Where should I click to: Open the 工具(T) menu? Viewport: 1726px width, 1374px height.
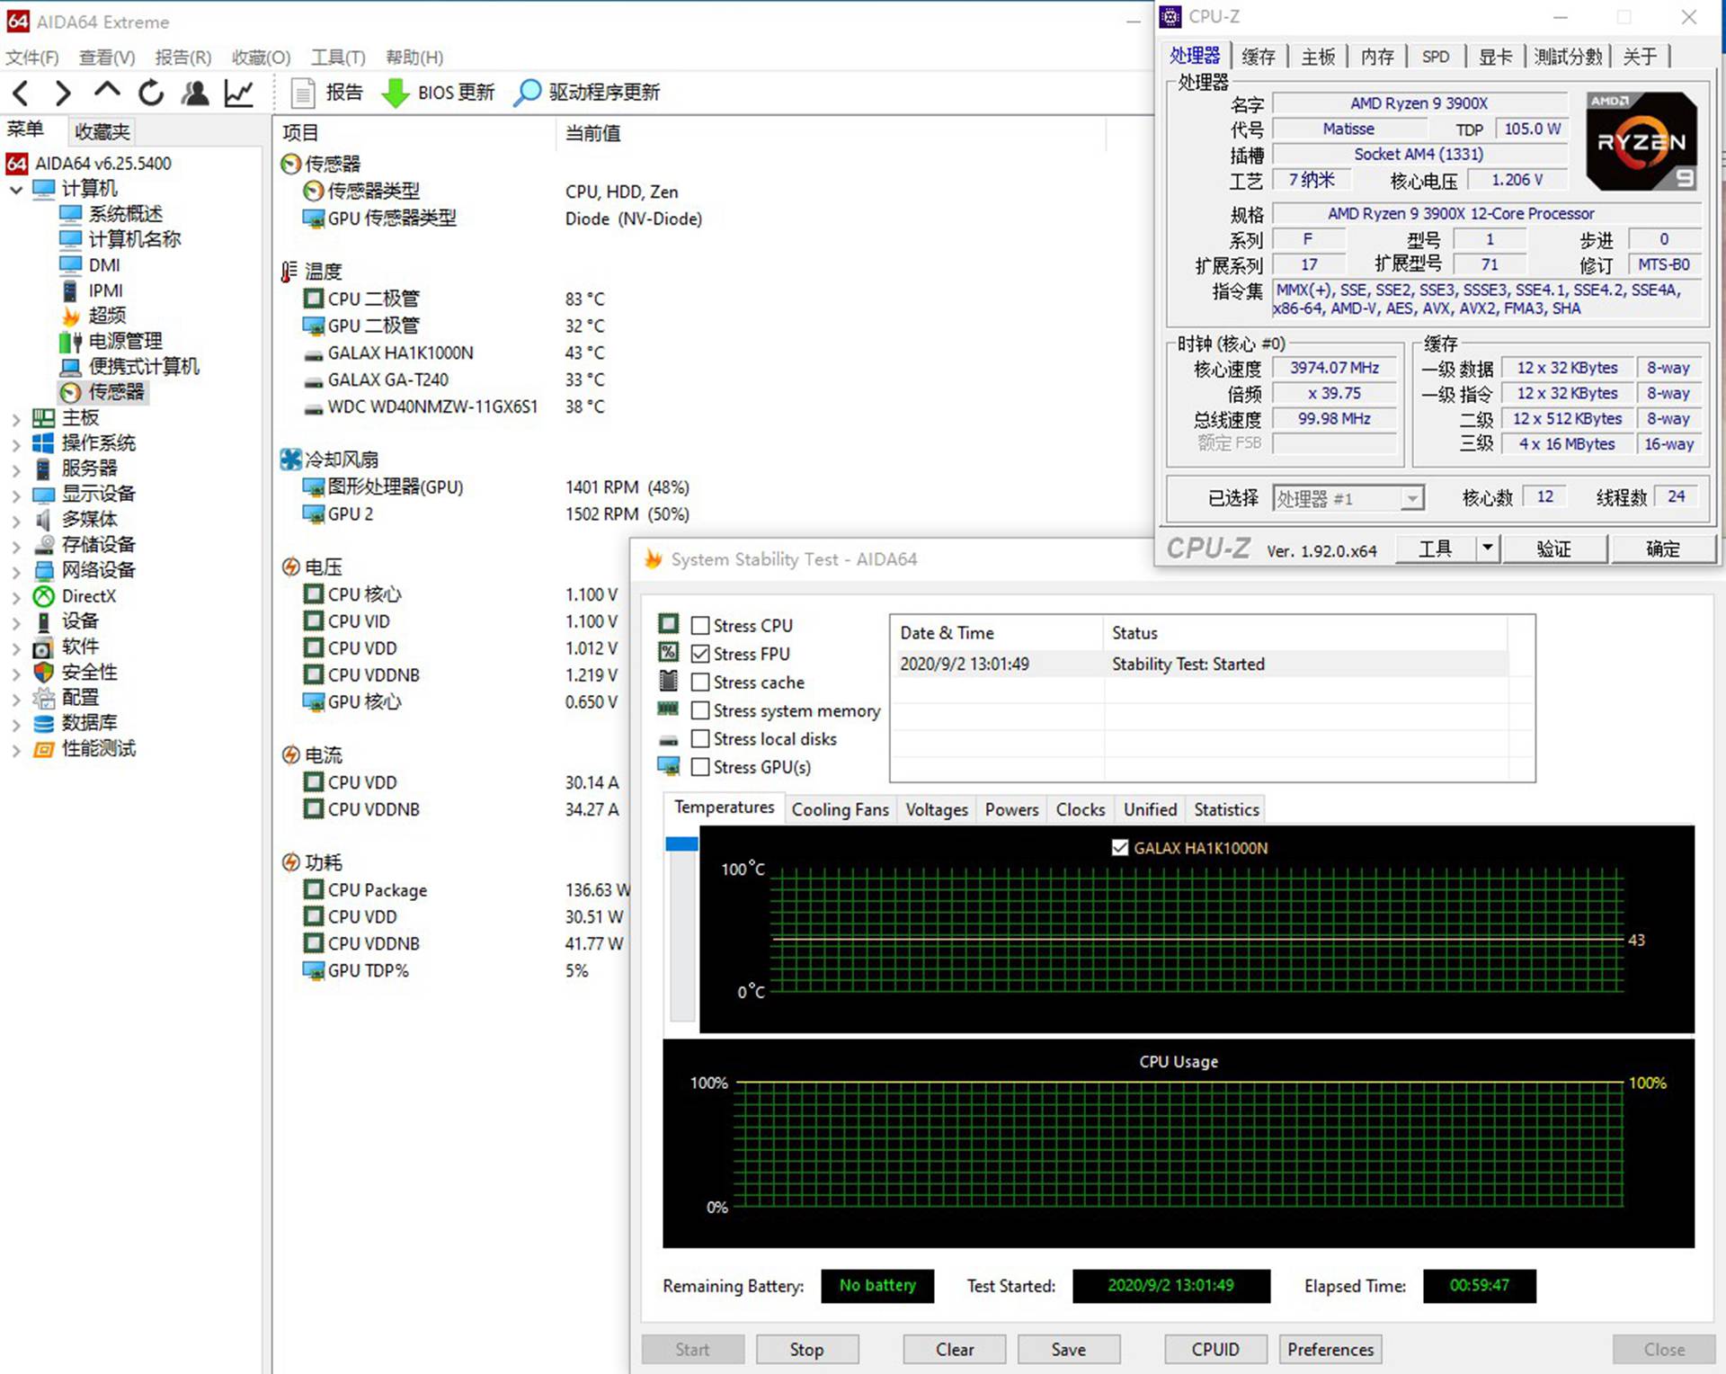338,58
